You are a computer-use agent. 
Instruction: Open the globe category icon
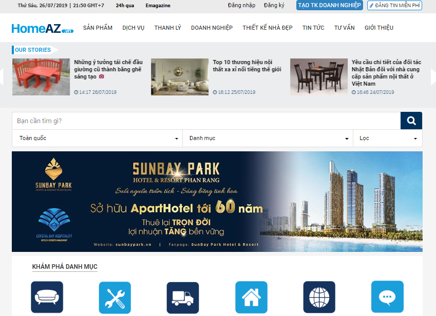[x=319, y=297]
